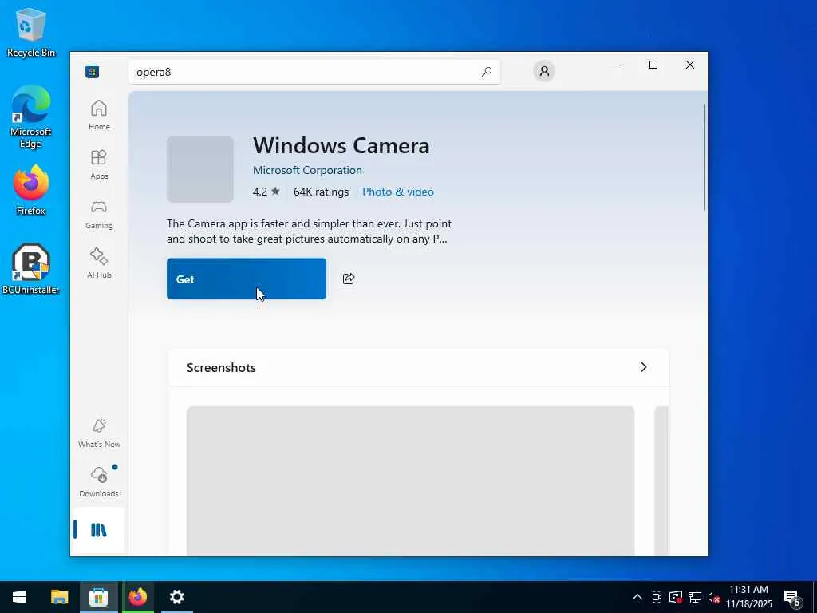Get the Windows Camera app
Viewport: 817px width, 613px height.
[247, 279]
